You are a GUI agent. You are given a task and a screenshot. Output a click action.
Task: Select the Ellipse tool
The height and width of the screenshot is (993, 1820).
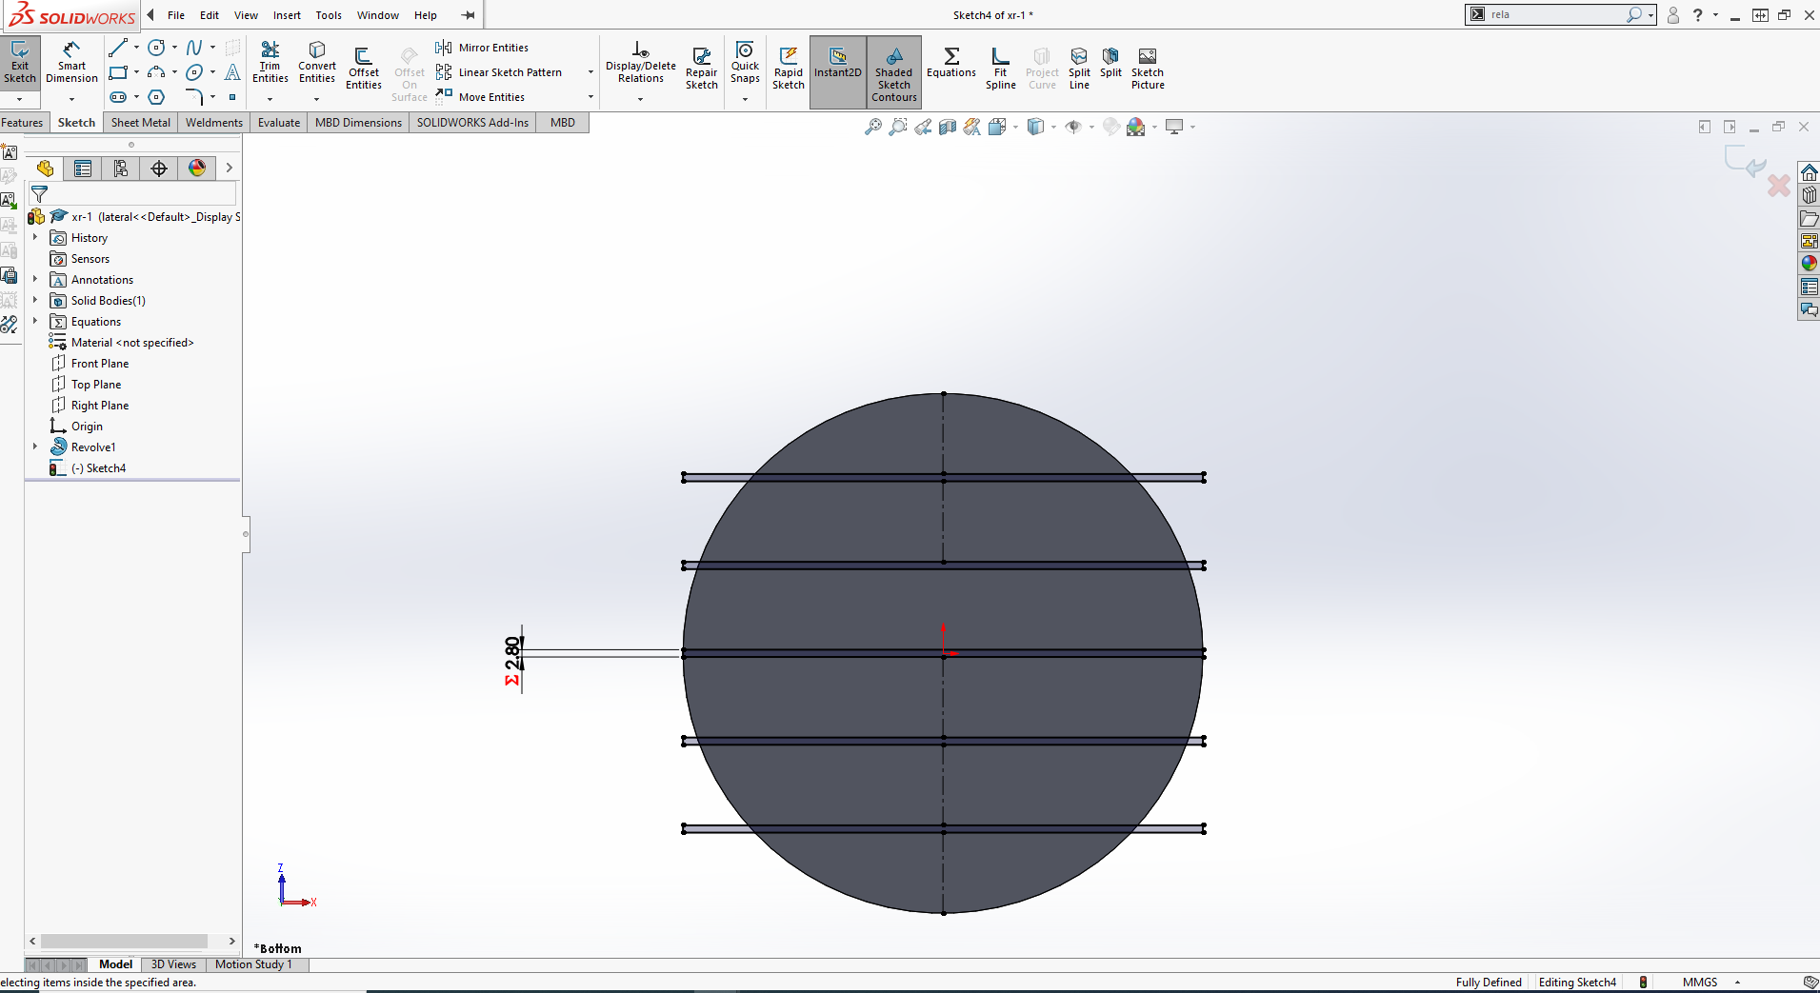pos(194,72)
